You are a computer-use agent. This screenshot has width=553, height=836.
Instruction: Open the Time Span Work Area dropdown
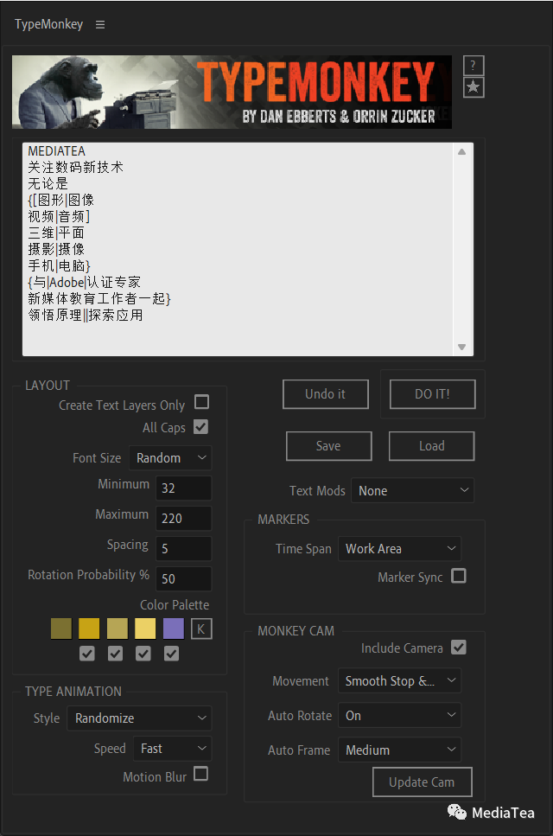tap(399, 549)
